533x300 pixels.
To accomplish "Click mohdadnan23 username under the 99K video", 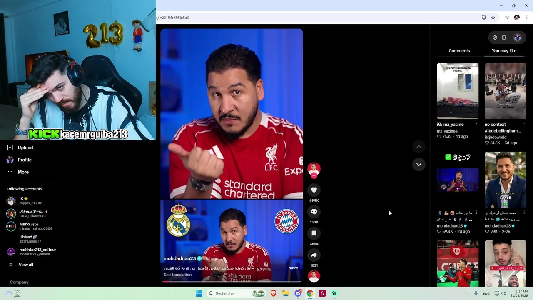I will 498,226.
